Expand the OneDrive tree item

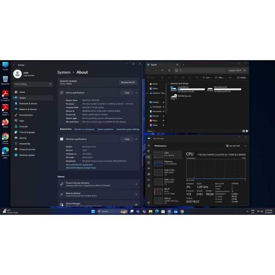[x=147, y=93]
